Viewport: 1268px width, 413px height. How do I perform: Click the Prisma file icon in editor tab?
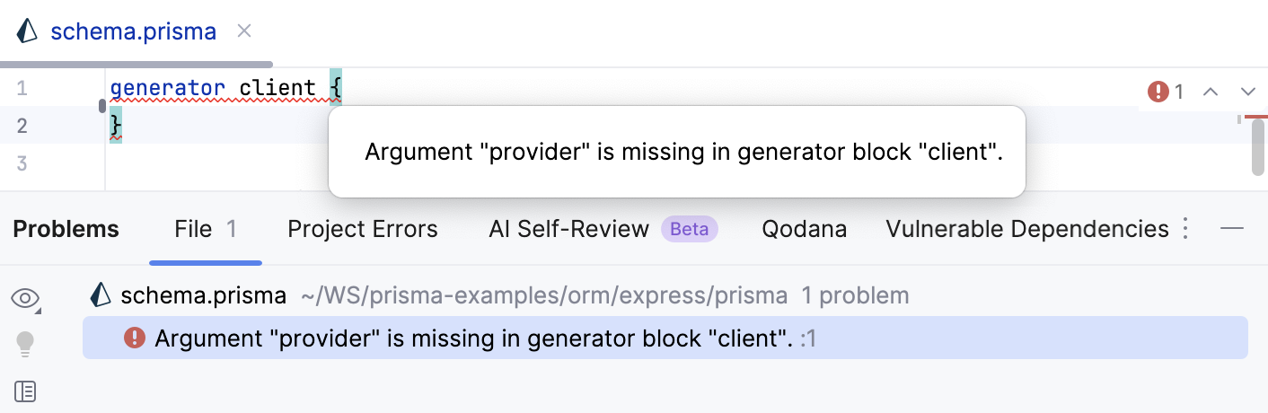tap(28, 31)
